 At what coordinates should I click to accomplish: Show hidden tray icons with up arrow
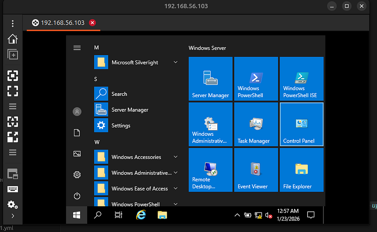tap(238, 215)
